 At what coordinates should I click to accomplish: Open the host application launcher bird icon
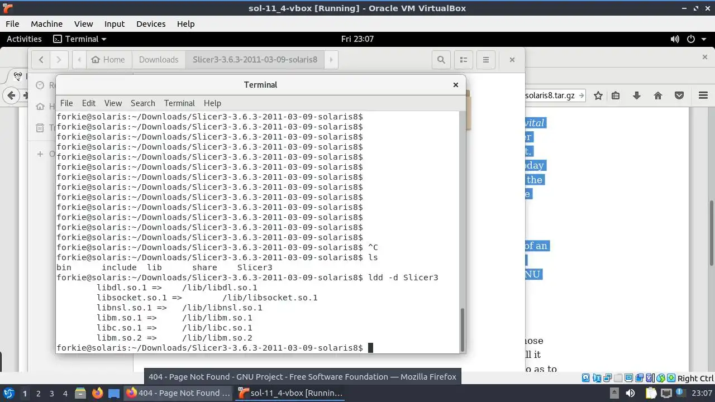point(8,393)
